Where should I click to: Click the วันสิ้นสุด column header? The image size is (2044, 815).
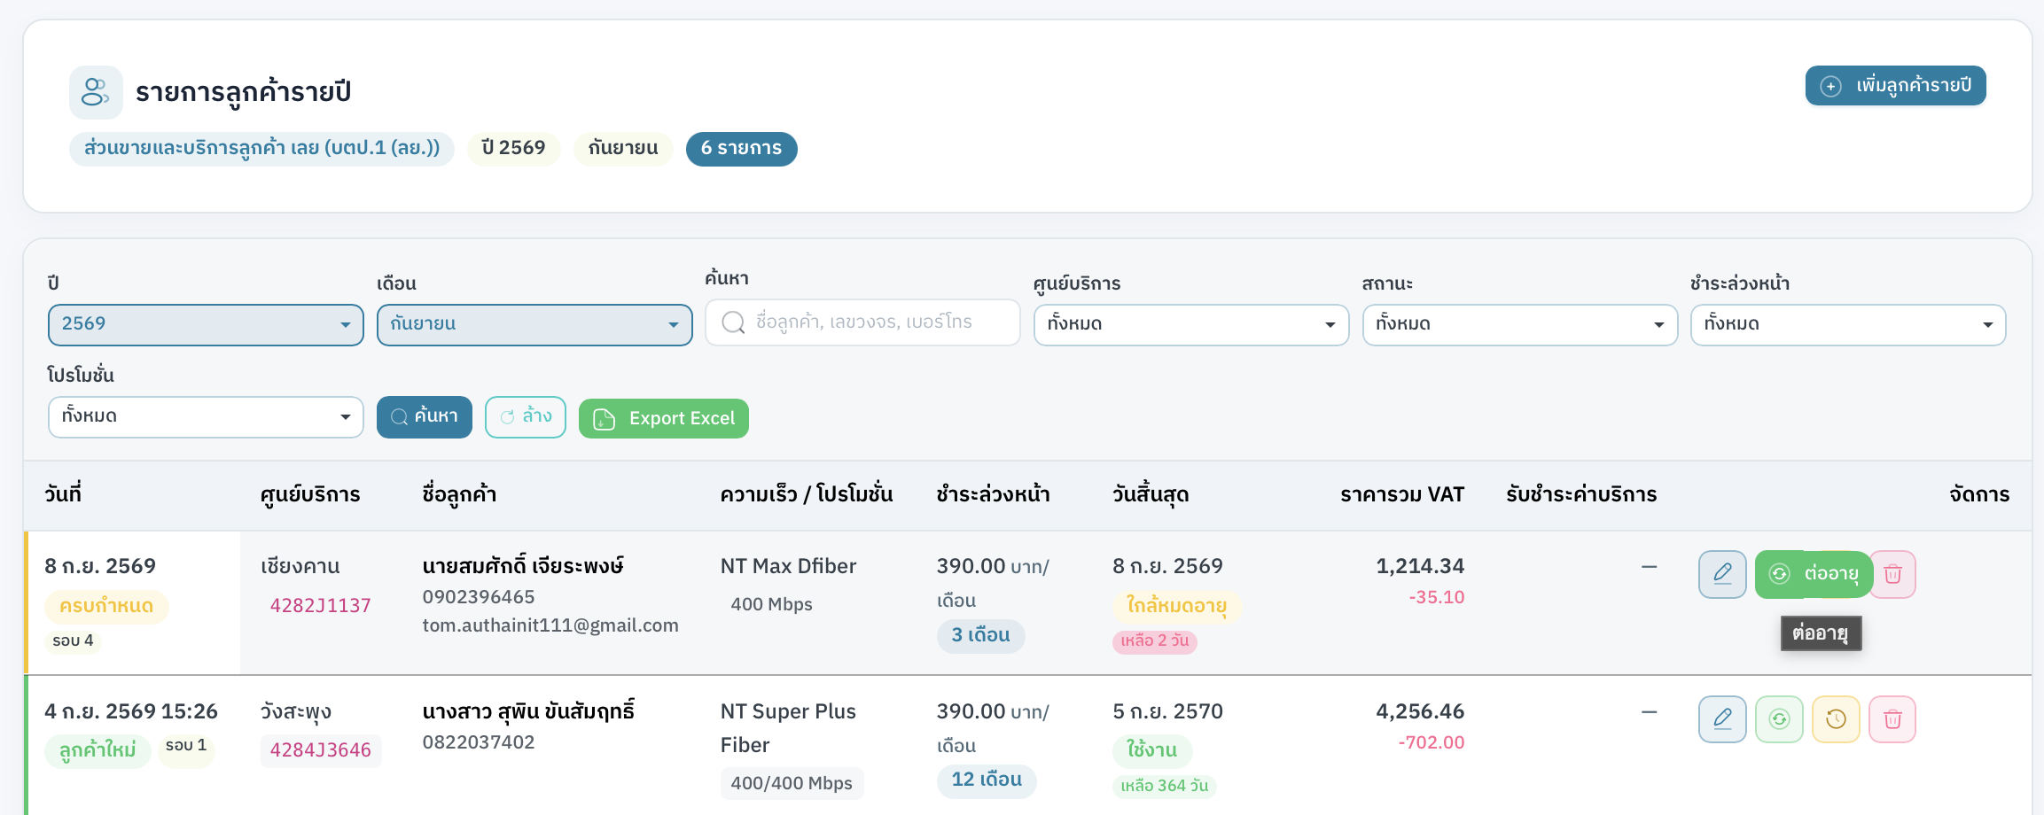[x=1151, y=494]
